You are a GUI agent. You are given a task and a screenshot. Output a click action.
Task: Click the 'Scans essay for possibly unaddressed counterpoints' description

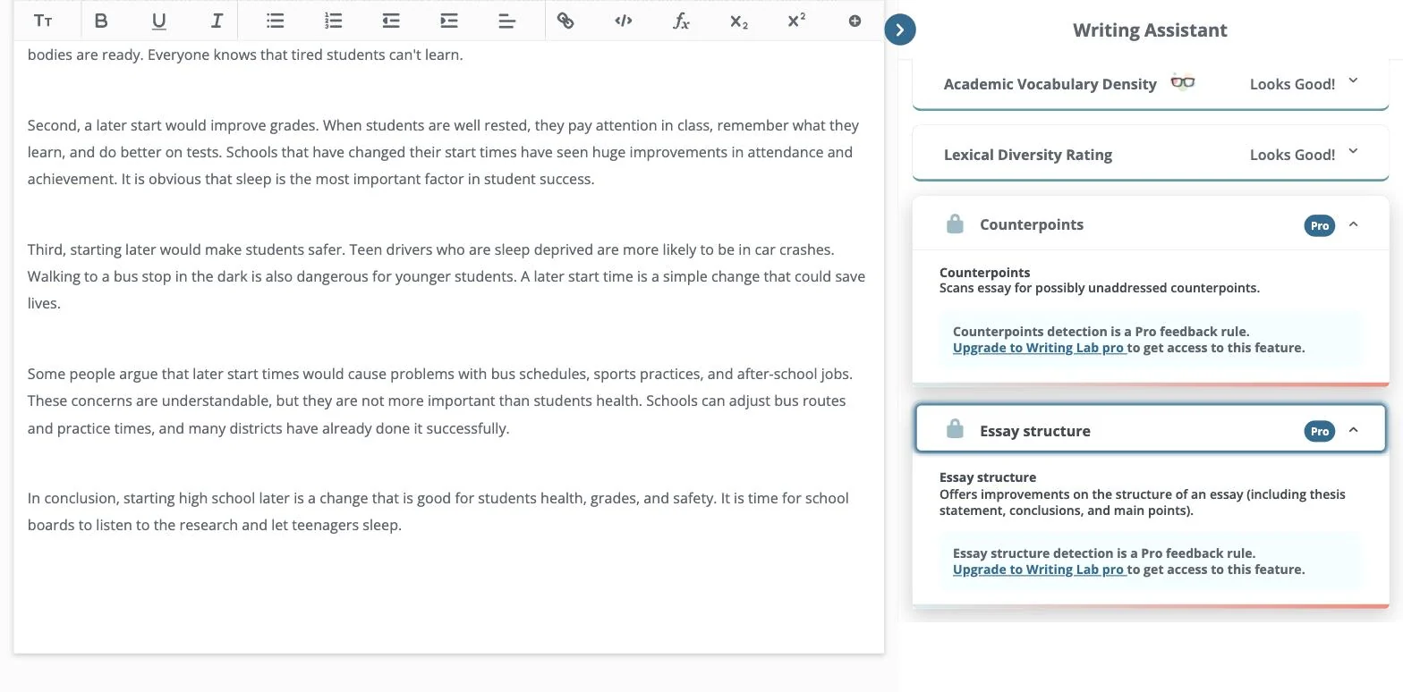pos(1100,288)
